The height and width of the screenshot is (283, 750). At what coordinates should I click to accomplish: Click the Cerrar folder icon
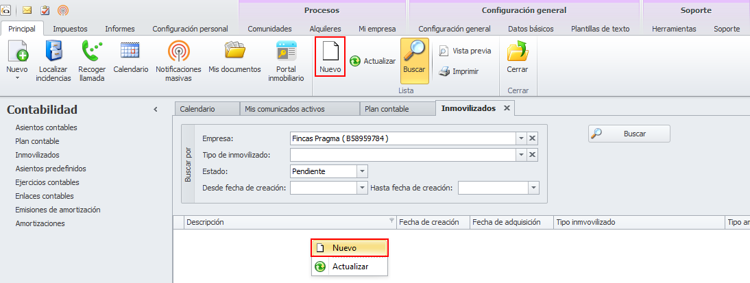pyautogui.click(x=517, y=52)
